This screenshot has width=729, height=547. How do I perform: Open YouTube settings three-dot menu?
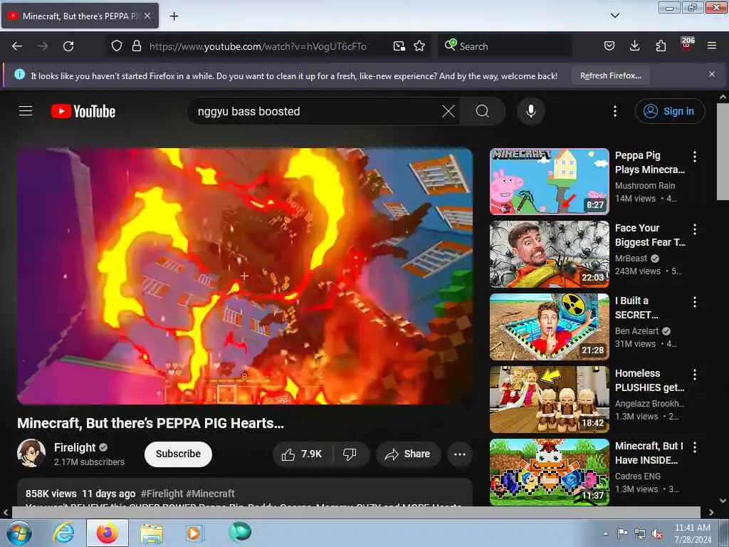point(615,111)
